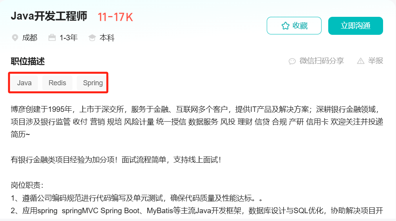The height and width of the screenshot is (221, 396).
Task: Save the job with 收藏 button
Action: 294,26
